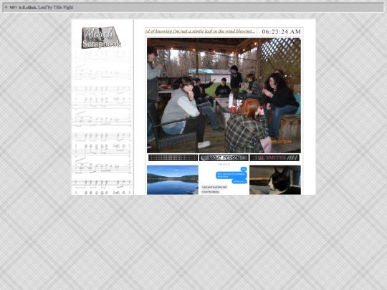This screenshot has height=290, width=387.
Task: Click the NIGHT PERSON banner
Action: pyautogui.click(x=224, y=158)
